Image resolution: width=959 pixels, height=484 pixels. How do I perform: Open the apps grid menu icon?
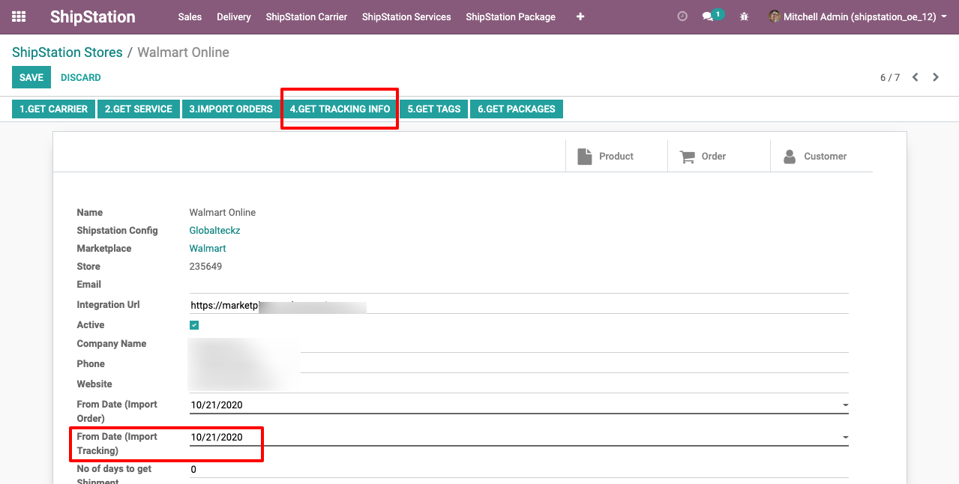tap(19, 16)
